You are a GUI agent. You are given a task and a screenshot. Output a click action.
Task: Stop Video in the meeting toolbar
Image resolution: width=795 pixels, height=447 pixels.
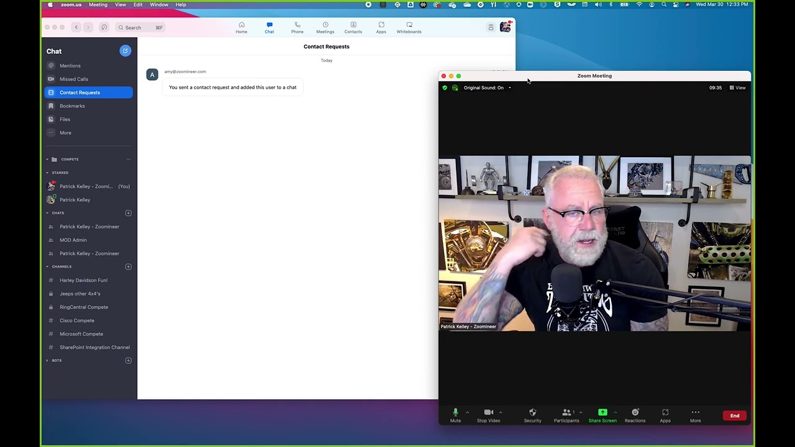point(488,415)
